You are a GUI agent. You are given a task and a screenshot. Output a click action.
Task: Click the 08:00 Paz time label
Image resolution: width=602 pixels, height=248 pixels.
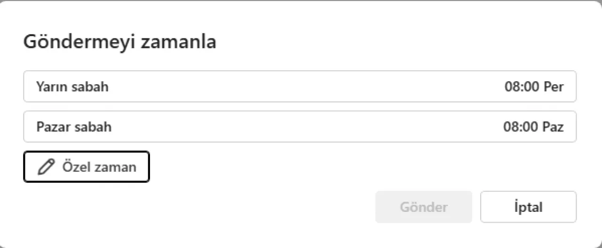tap(533, 127)
